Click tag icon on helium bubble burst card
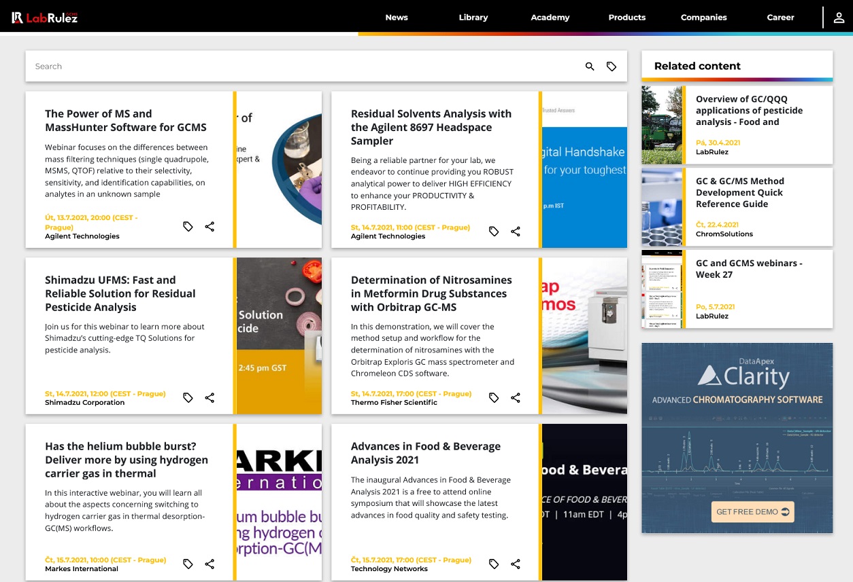The width and height of the screenshot is (853, 582). click(x=188, y=564)
